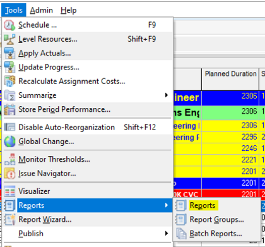Open the Summarize submenu entry
This screenshot has height=247, width=265.
tap(87, 95)
